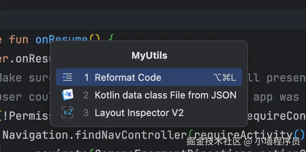Click number 2 beside Kotlin data class
Screen dimensions: 306x152
click(86, 95)
